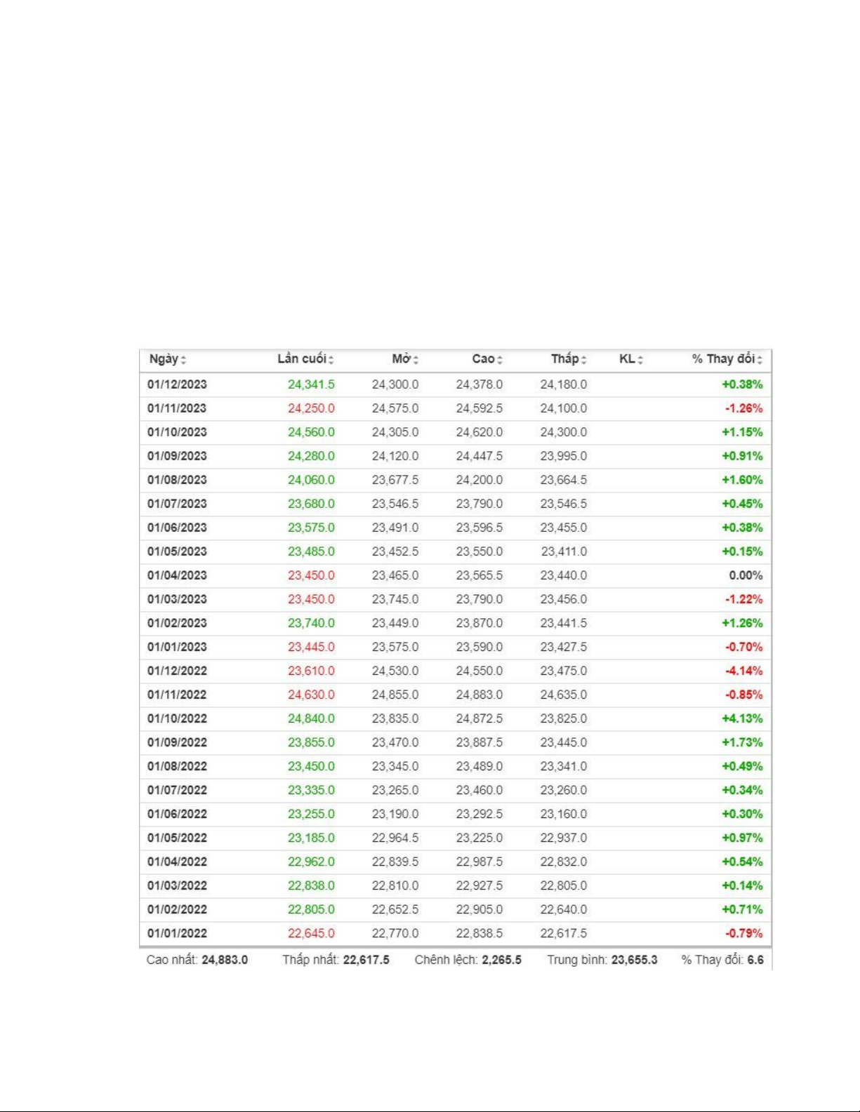Click the Cao nhất 24,883.0 summary

point(197,960)
